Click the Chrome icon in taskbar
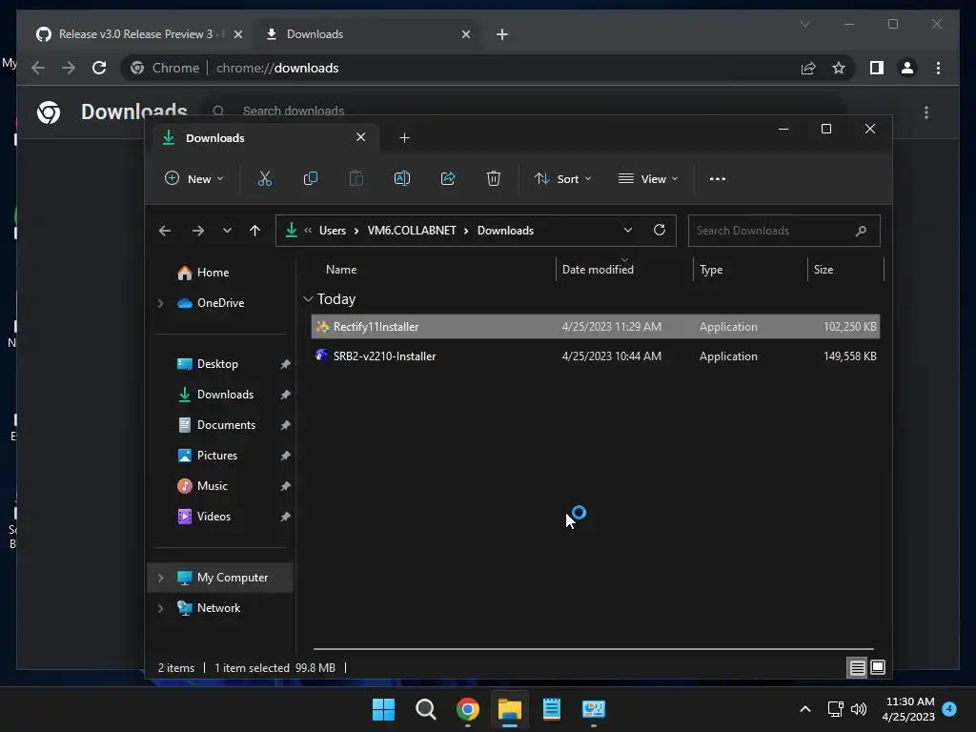Screen dimensions: 976x732 coord(467,709)
